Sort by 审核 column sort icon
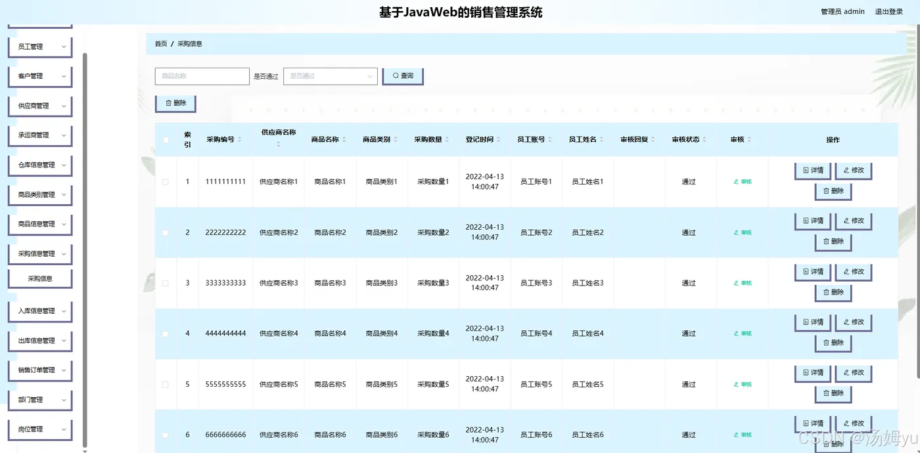Viewport: 920px width, 453px height. [x=749, y=140]
